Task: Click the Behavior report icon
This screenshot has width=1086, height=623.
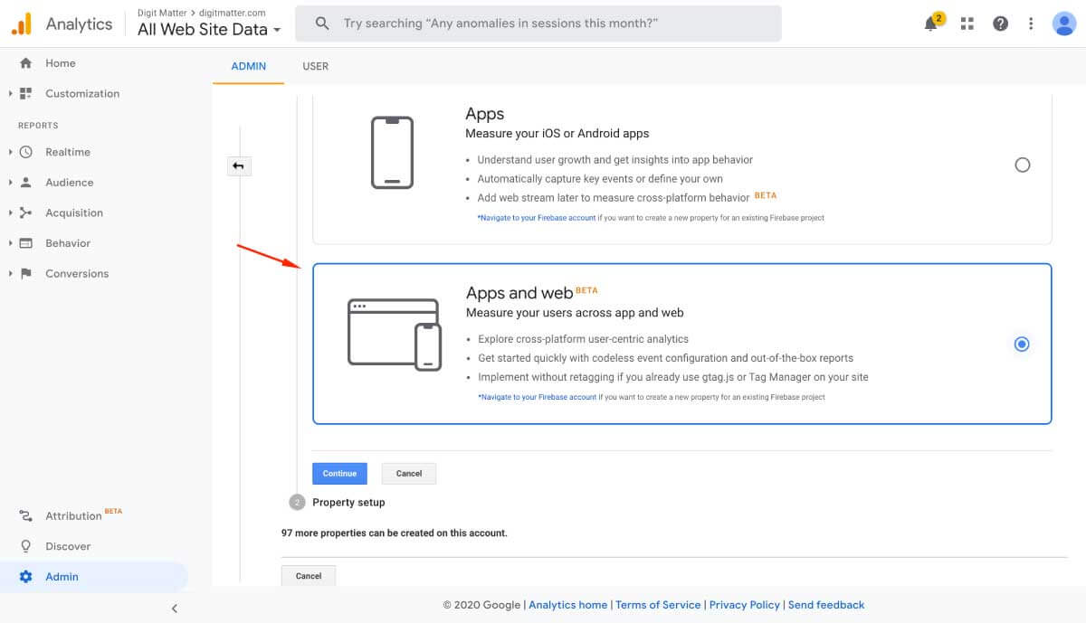Action: [x=27, y=242]
